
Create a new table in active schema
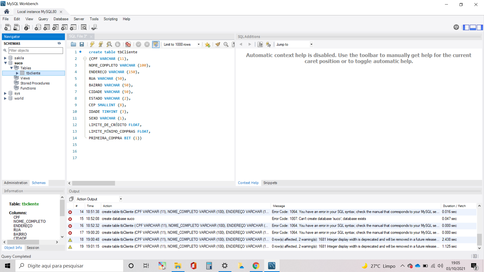click(47, 27)
